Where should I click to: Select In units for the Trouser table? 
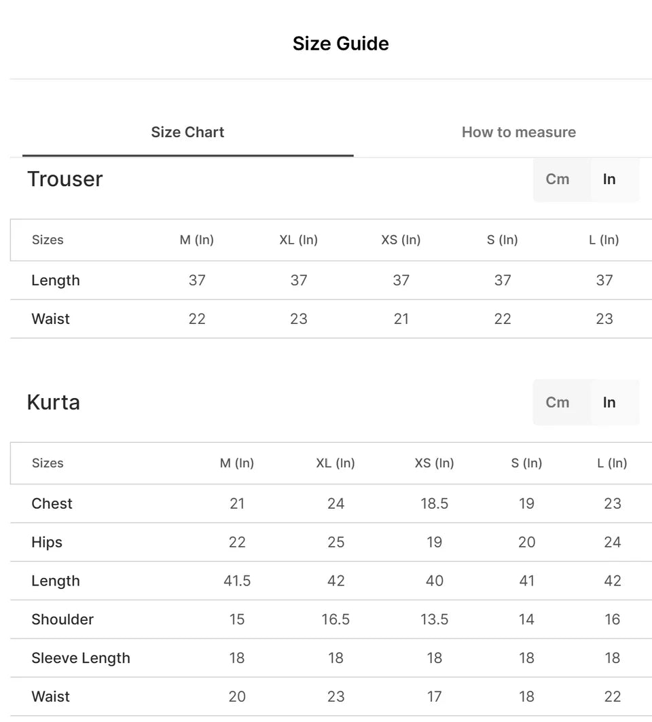pos(609,179)
